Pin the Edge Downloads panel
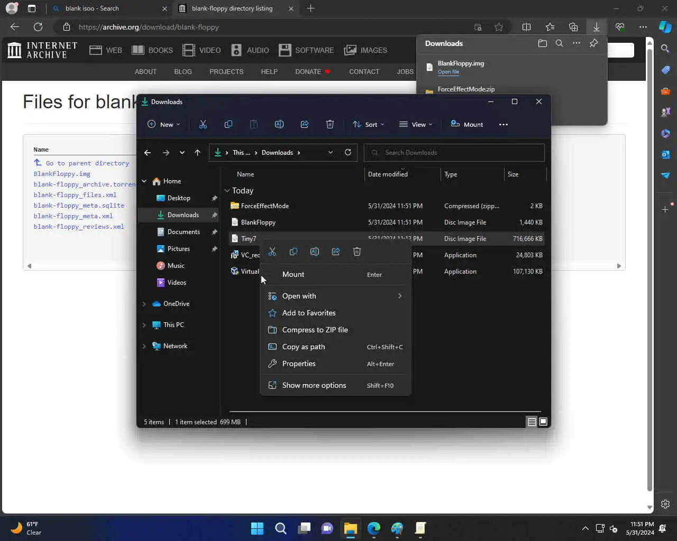677x541 pixels. (x=593, y=43)
